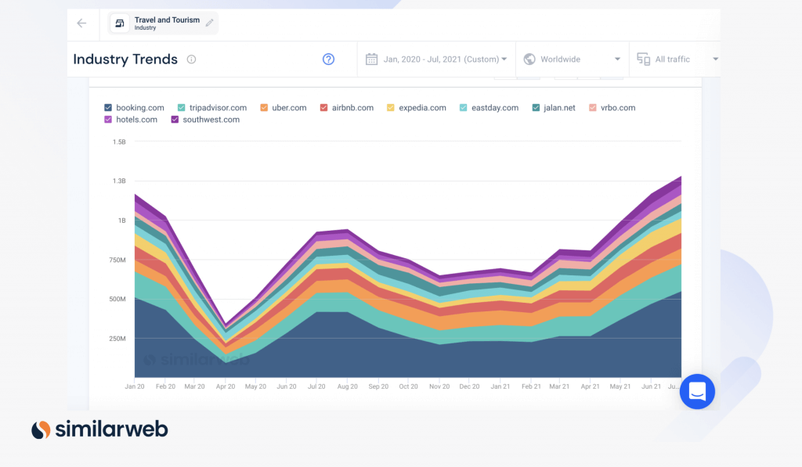This screenshot has height=467, width=802.
Task: Uncheck booking.com in the legend
Action: click(108, 108)
